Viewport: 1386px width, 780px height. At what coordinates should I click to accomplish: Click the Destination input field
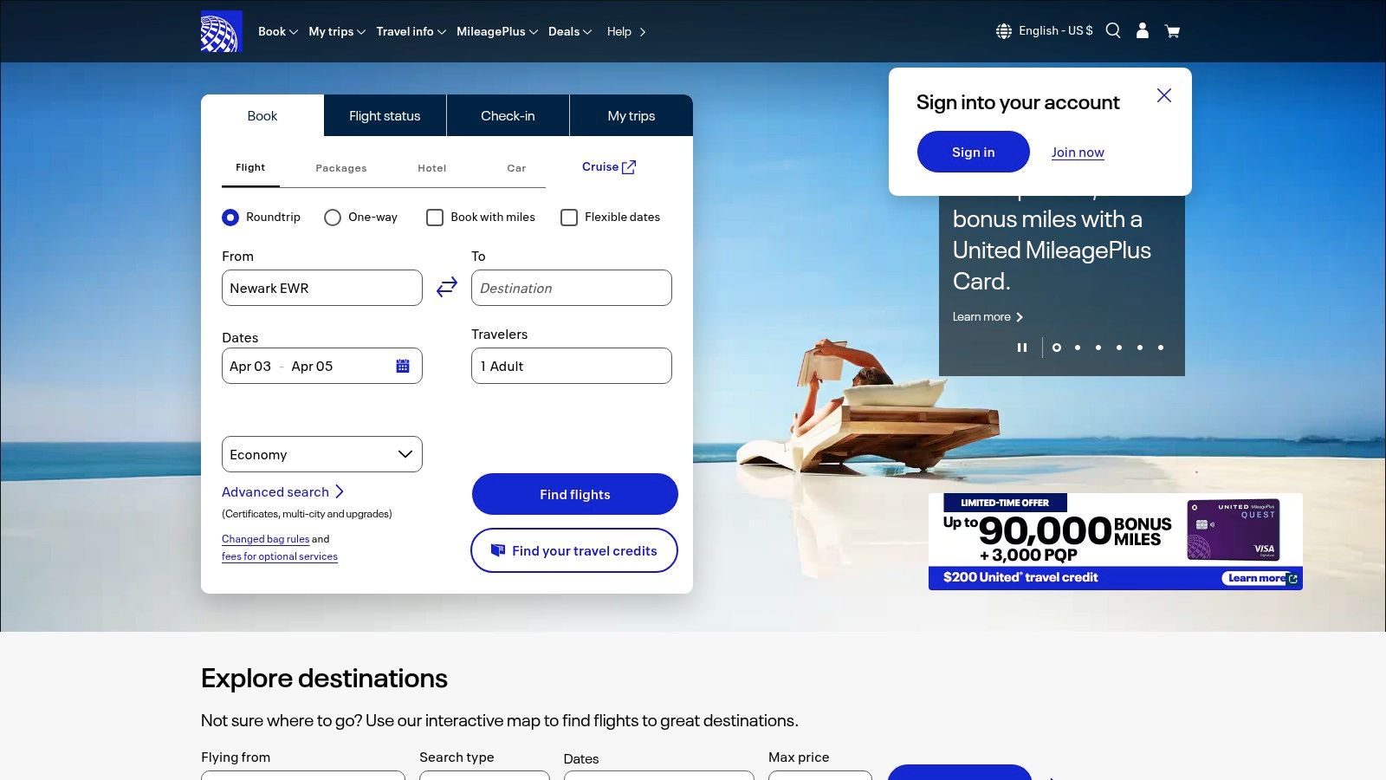[x=571, y=288]
